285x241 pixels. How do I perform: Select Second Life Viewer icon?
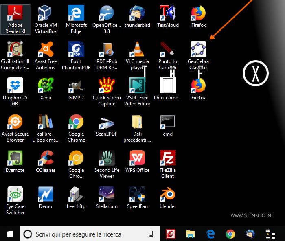(107, 164)
